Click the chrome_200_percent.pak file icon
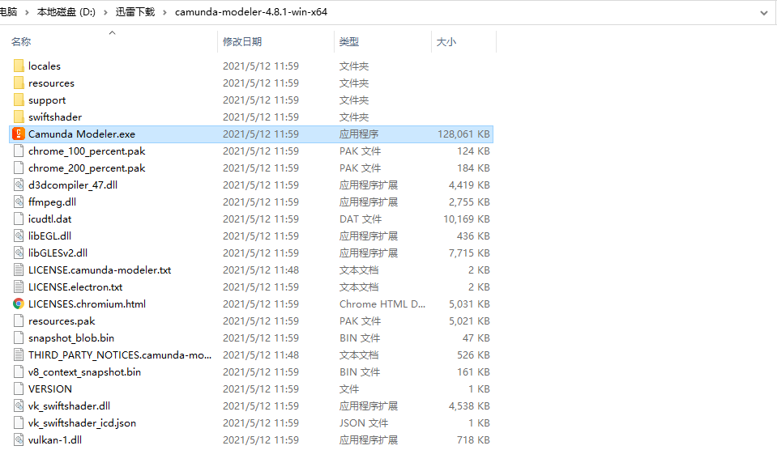This screenshot has height=450, width=777. click(x=19, y=168)
